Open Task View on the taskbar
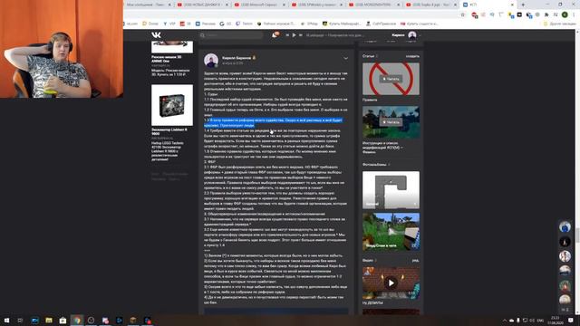This screenshot has height=326, width=580. [x=20, y=320]
